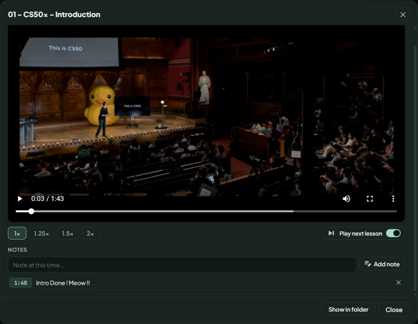418x324 pixels.
Task: Set playback speed to 1x
Action: coord(17,233)
